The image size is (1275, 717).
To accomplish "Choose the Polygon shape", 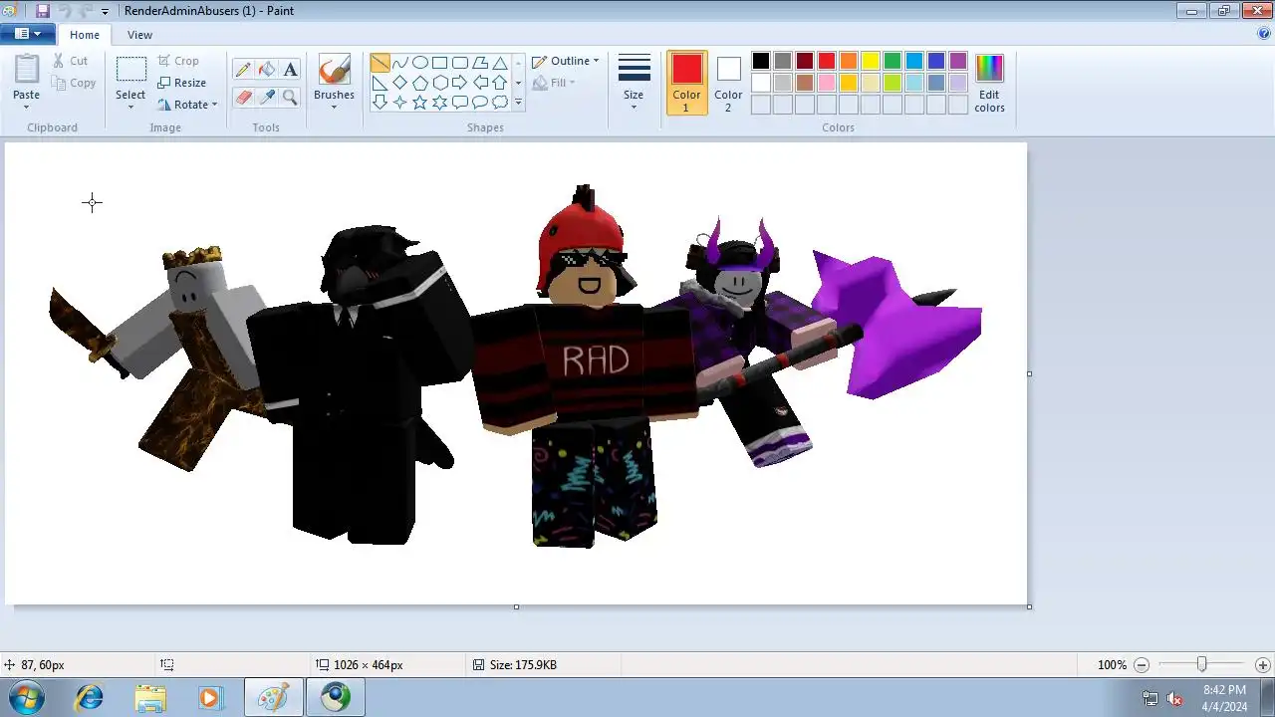I will pyautogui.click(x=479, y=63).
